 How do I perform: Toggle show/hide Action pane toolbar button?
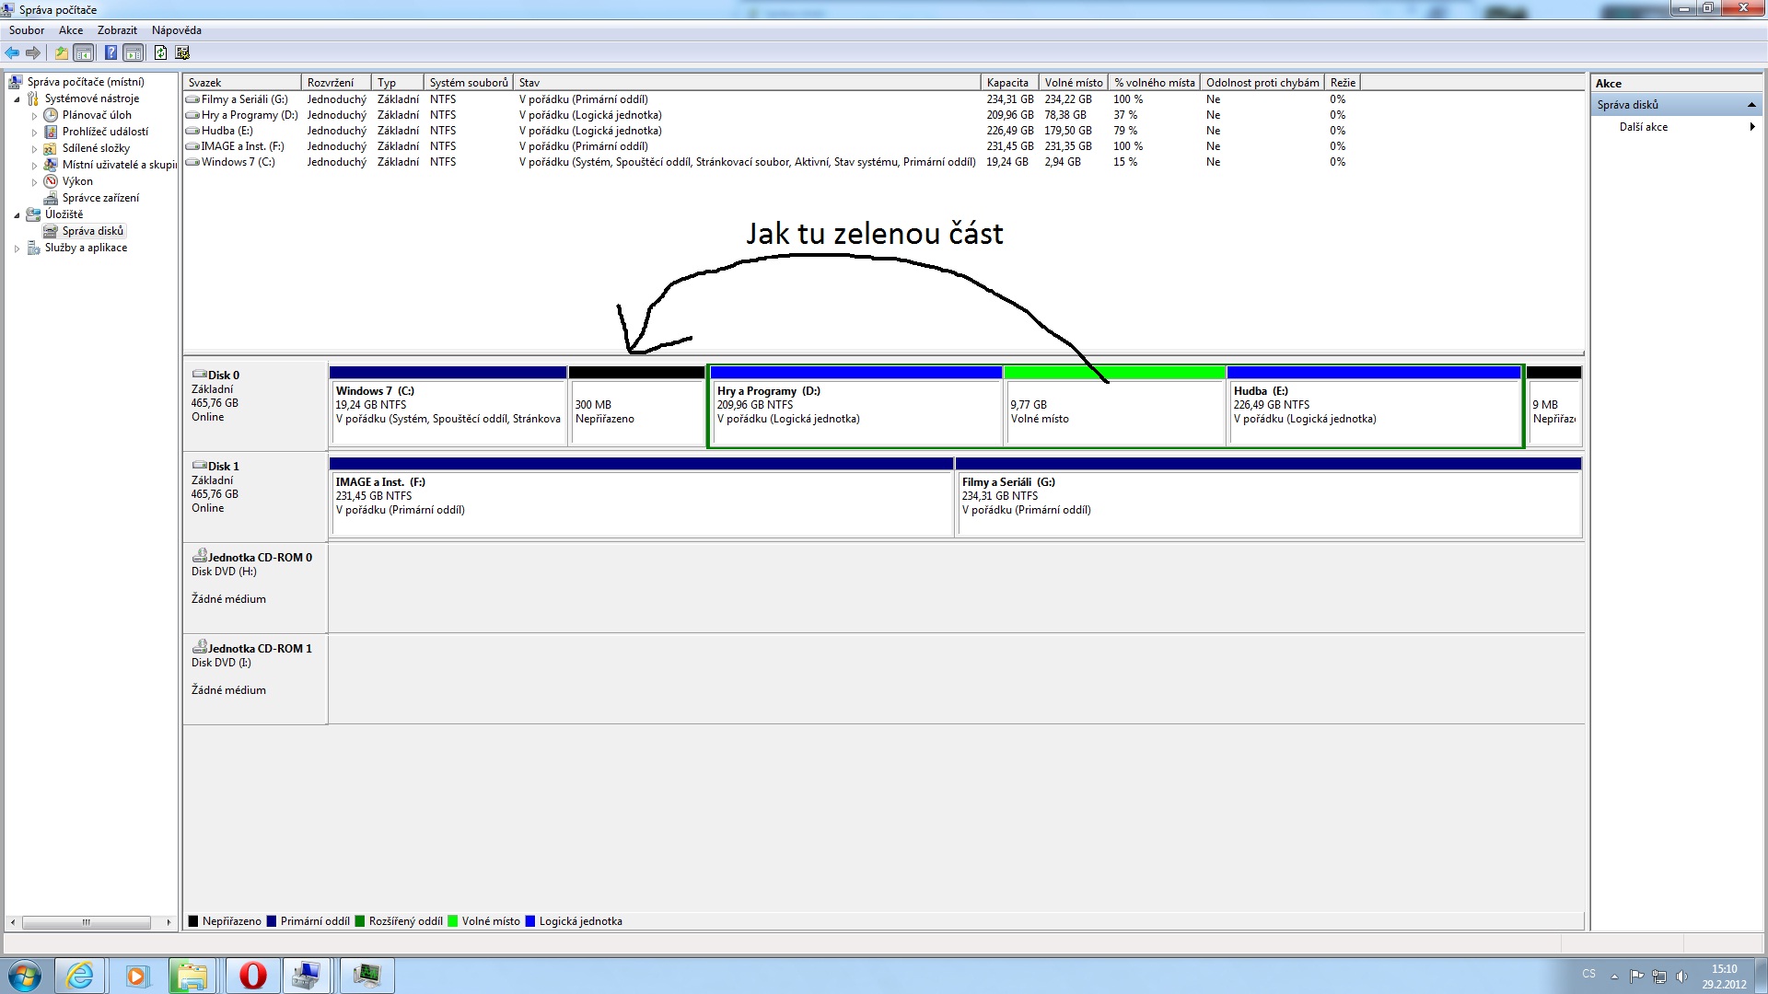click(x=134, y=52)
